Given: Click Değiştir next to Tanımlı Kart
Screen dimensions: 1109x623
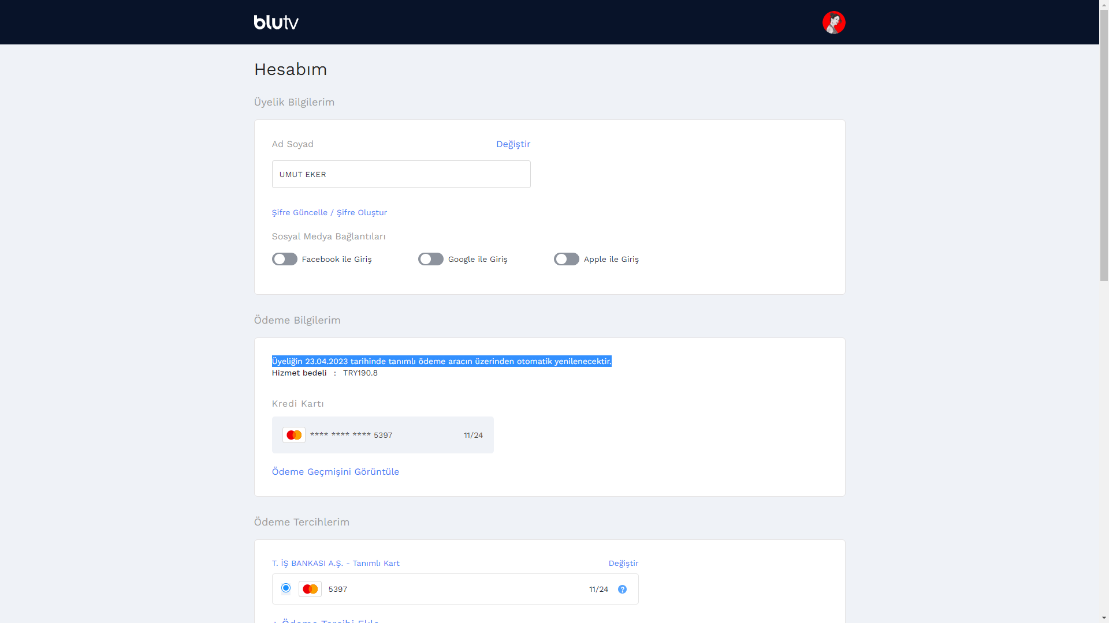Looking at the screenshot, I should pos(623,563).
